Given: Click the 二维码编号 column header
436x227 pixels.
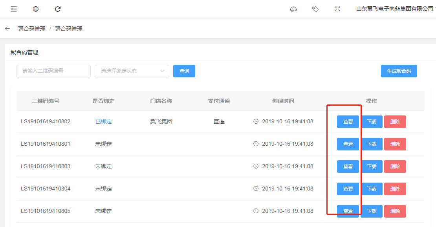Looking at the screenshot, I should point(45,101).
